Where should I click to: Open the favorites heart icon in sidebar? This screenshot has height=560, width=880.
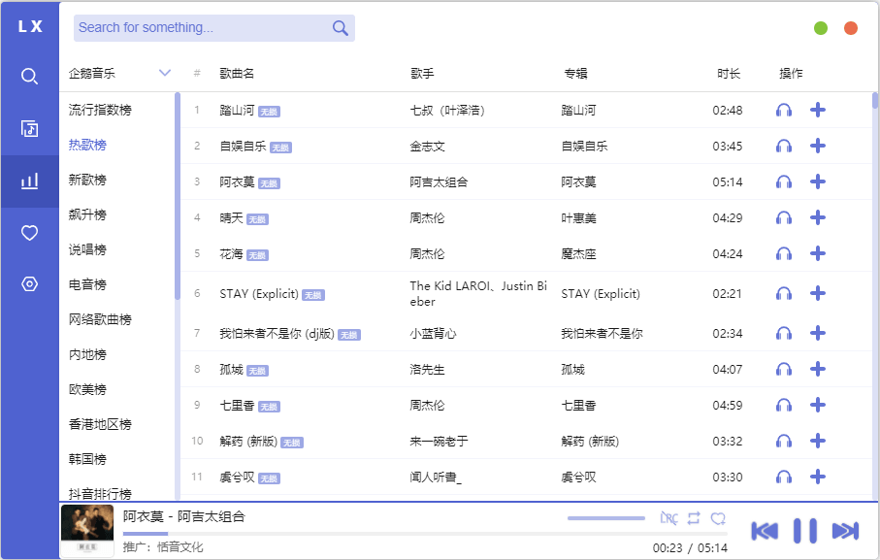click(x=29, y=233)
